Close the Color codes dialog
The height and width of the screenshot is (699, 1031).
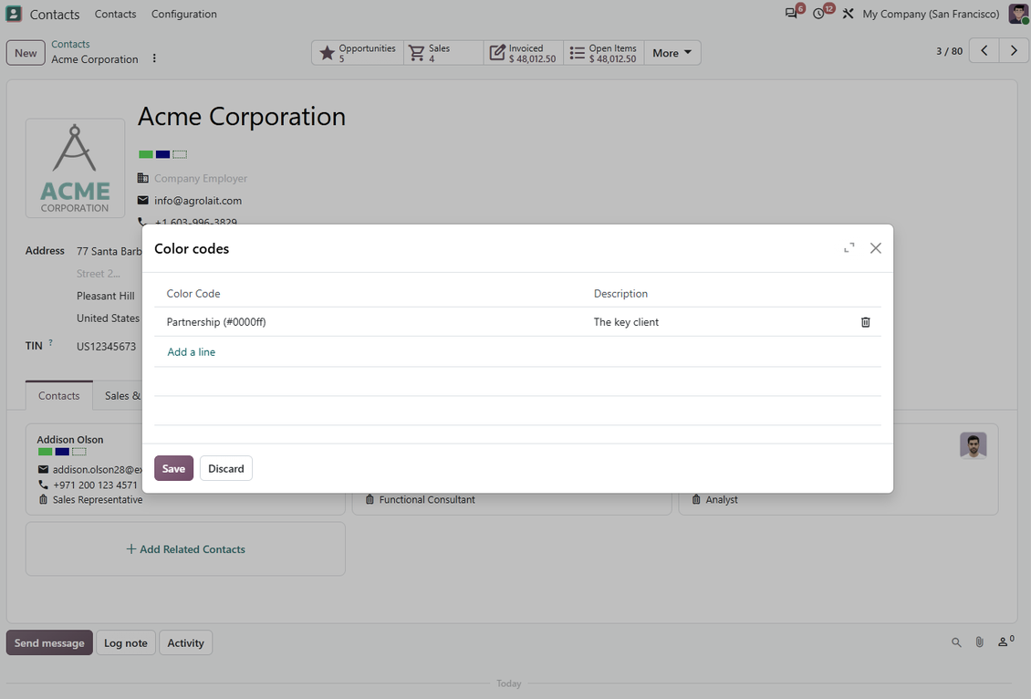point(875,248)
